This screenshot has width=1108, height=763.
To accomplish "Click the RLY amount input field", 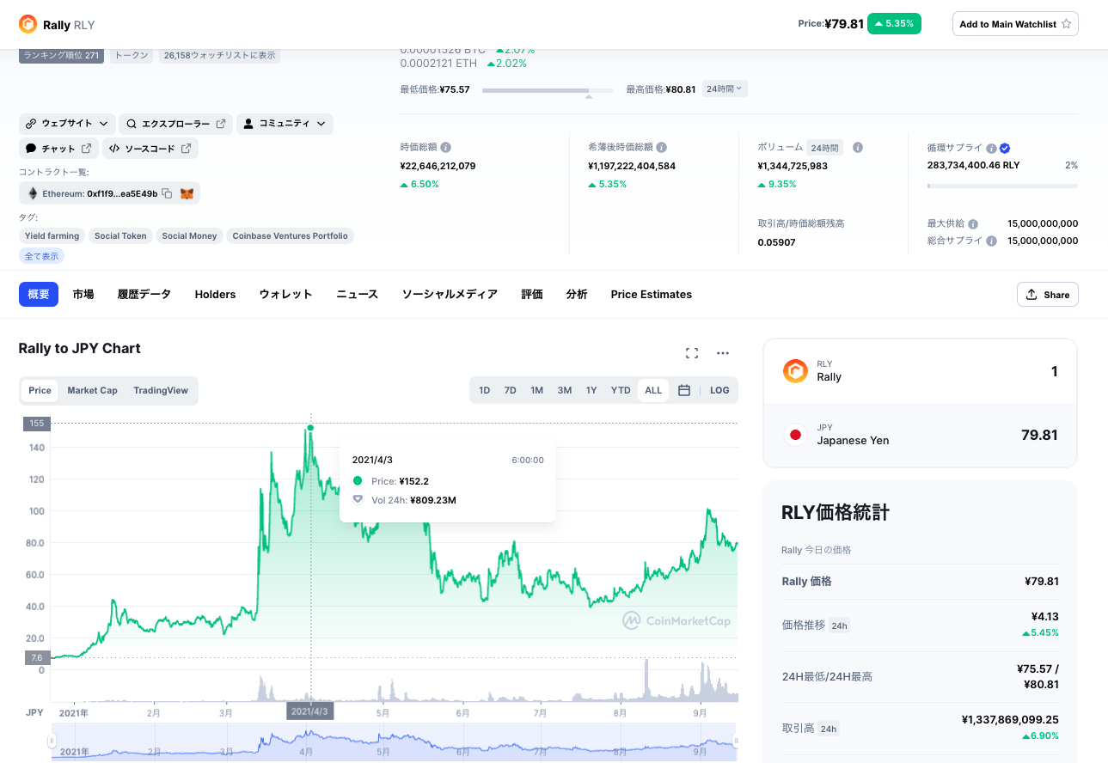I will point(989,371).
